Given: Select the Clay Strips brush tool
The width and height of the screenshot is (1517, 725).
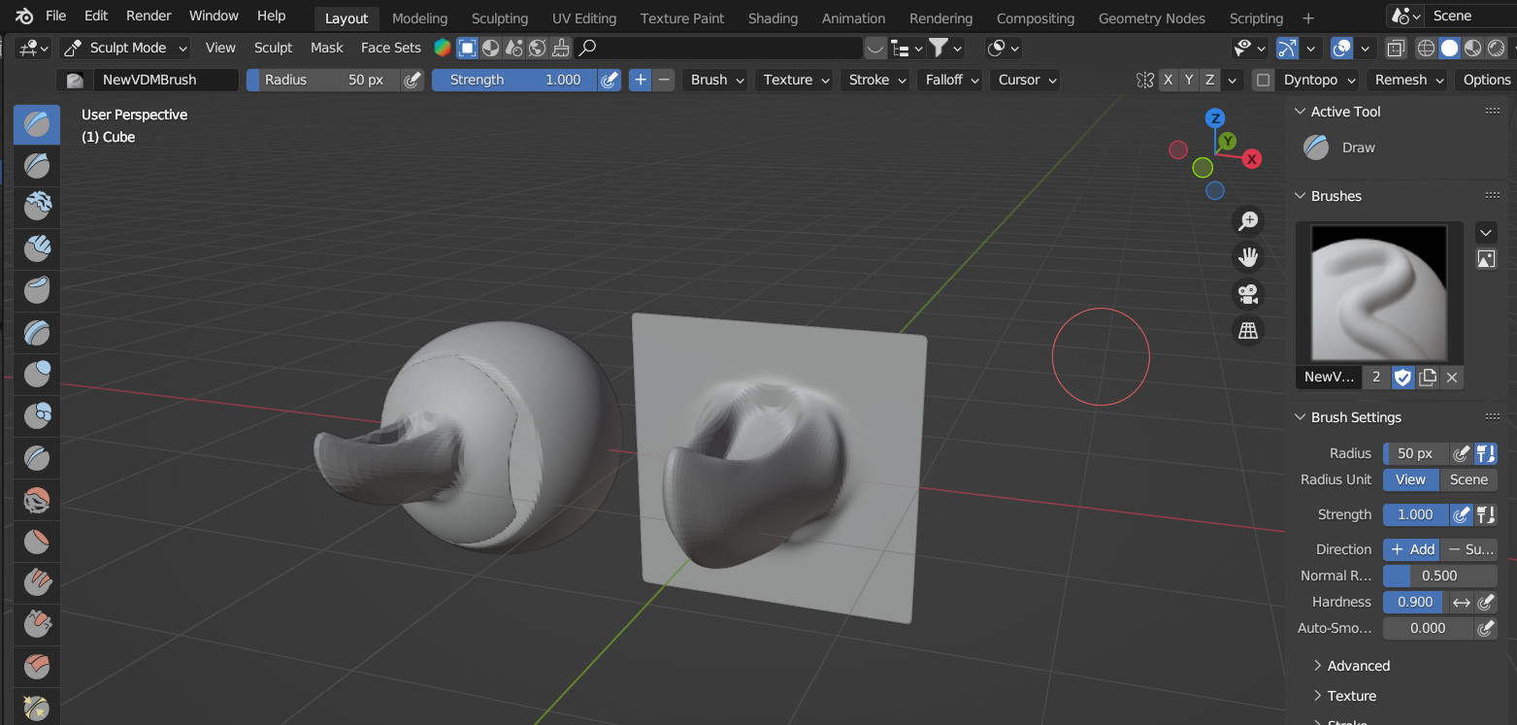Looking at the screenshot, I should [37, 248].
